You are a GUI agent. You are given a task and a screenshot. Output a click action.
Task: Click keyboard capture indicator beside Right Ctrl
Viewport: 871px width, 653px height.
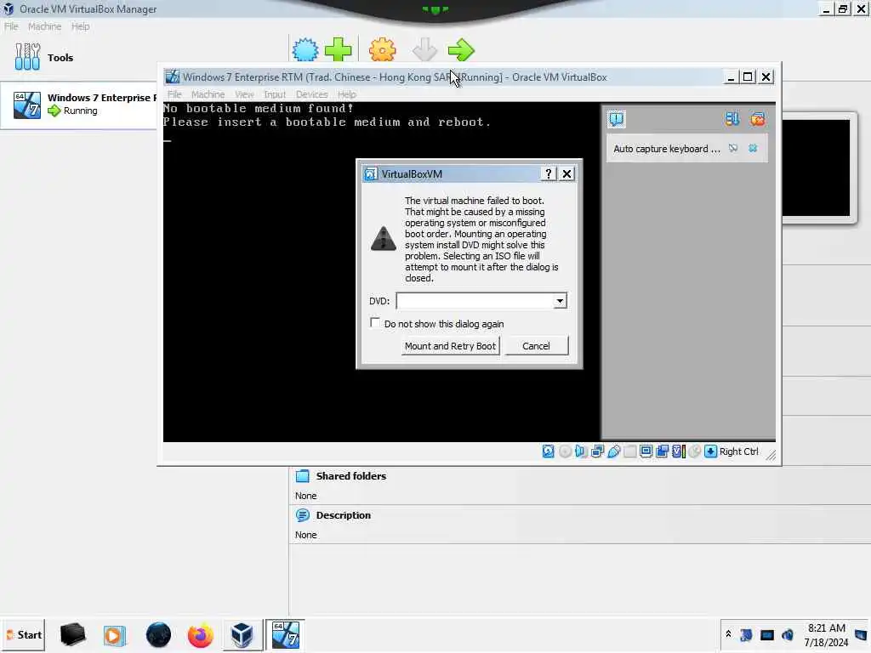coord(710,451)
